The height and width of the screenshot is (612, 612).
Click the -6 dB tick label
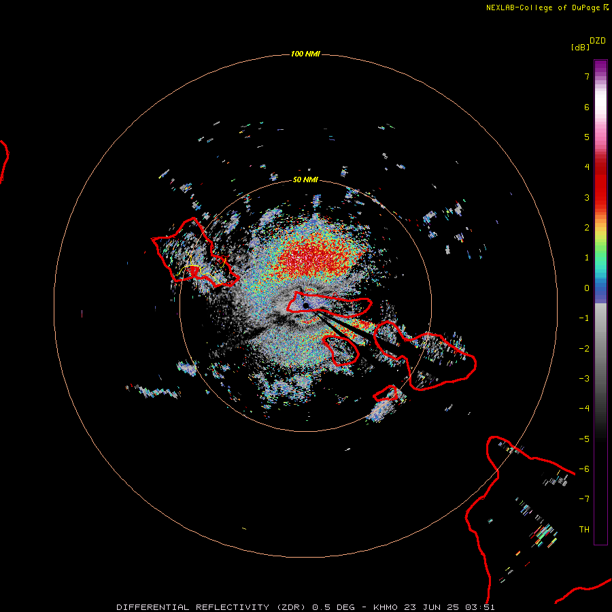(584, 469)
